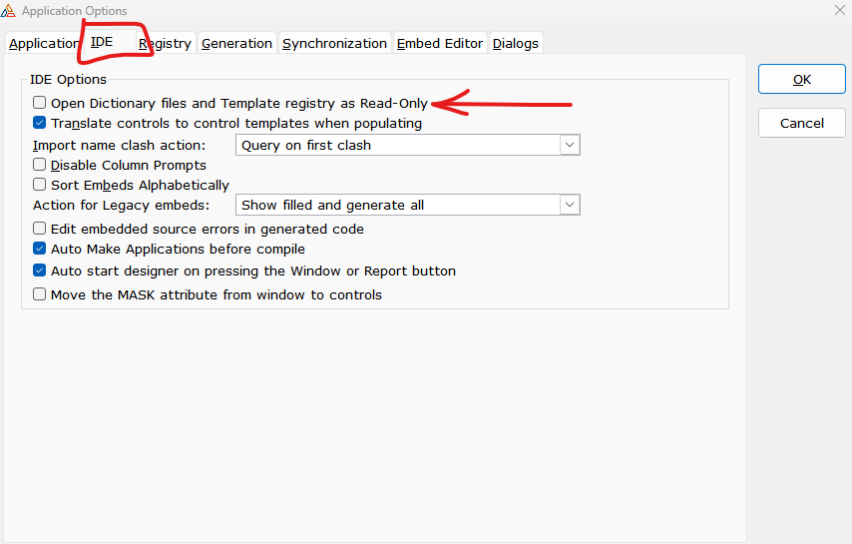Switch to the Application tab
Image resolution: width=852 pixels, height=544 pixels.
coord(43,44)
